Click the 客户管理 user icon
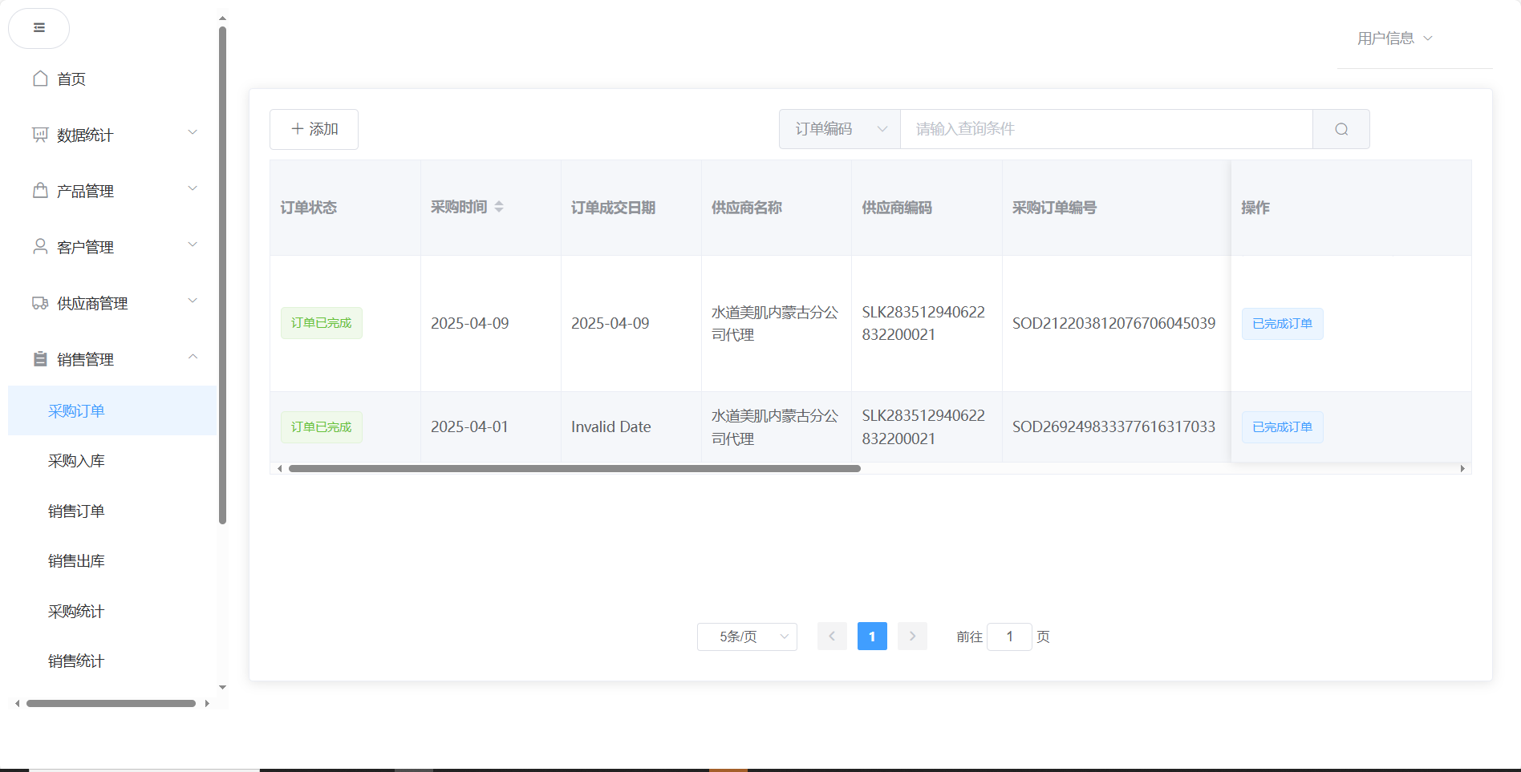1521x772 pixels. [40, 247]
